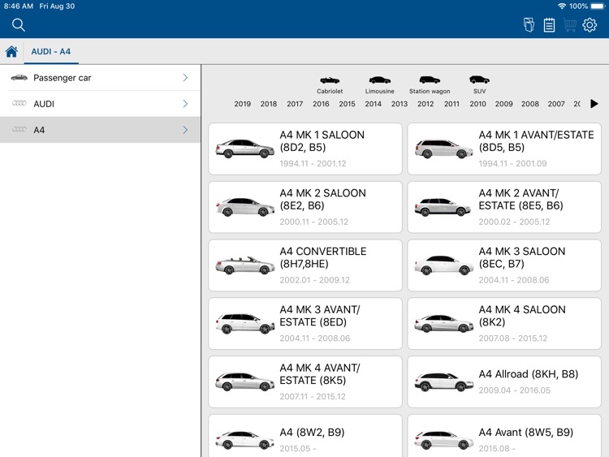The width and height of the screenshot is (609, 457).
Task: Select year 2016 filter
Action: tap(321, 104)
